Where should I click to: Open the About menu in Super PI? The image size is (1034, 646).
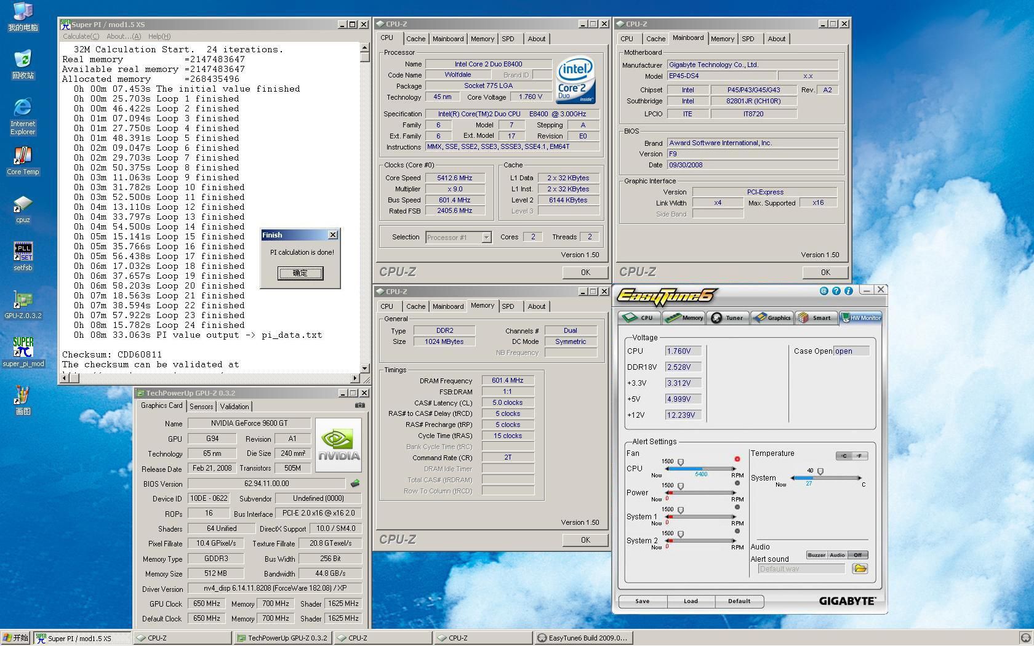pos(124,36)
